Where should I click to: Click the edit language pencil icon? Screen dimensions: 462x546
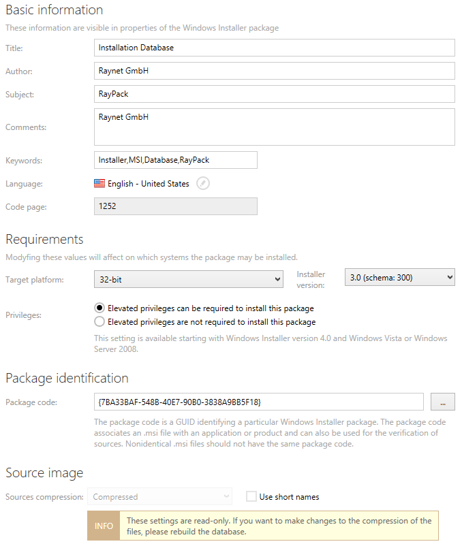(x=203, y=184)
